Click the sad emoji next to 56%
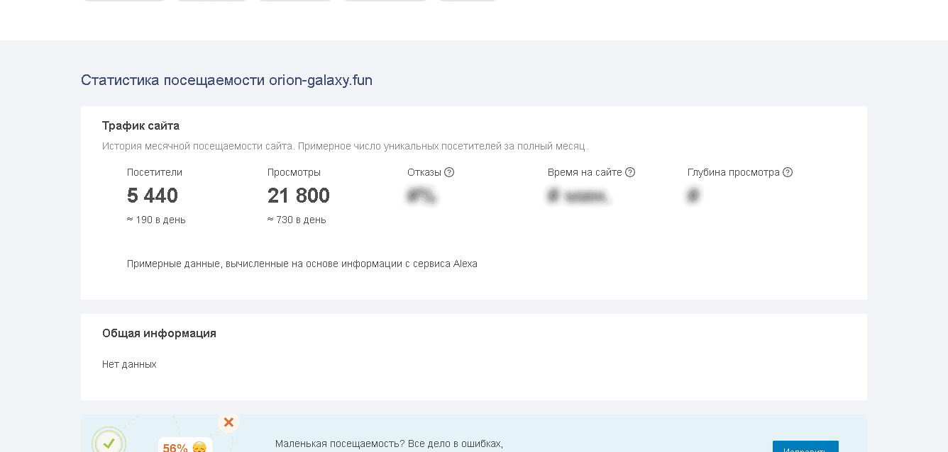This screenshot has width=948, height=452. coord(199,448)
